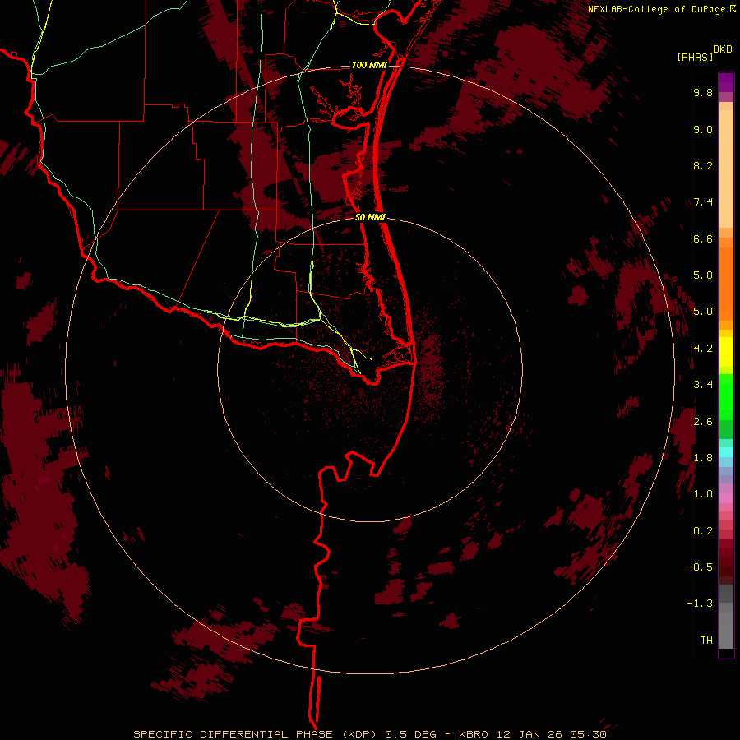Click the -1.3 legend value
Screen dimensions: 740x740
tap(700, 604)
